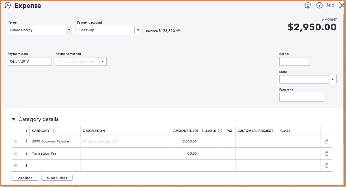Click the Ref no. input field
This screenshot has width=346, height=187.
[x=294, y=62]
